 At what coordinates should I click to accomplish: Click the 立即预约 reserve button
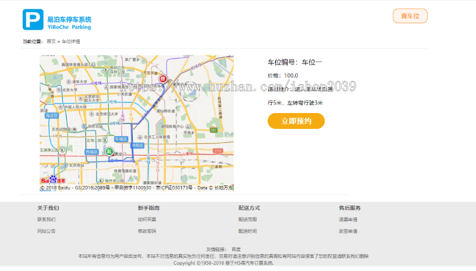click(x=296, y=121)
